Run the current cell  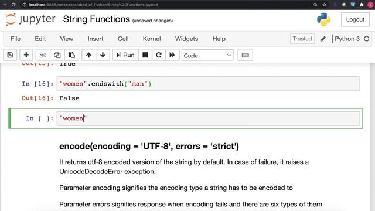pyautogui.click(x=125, y=55)
